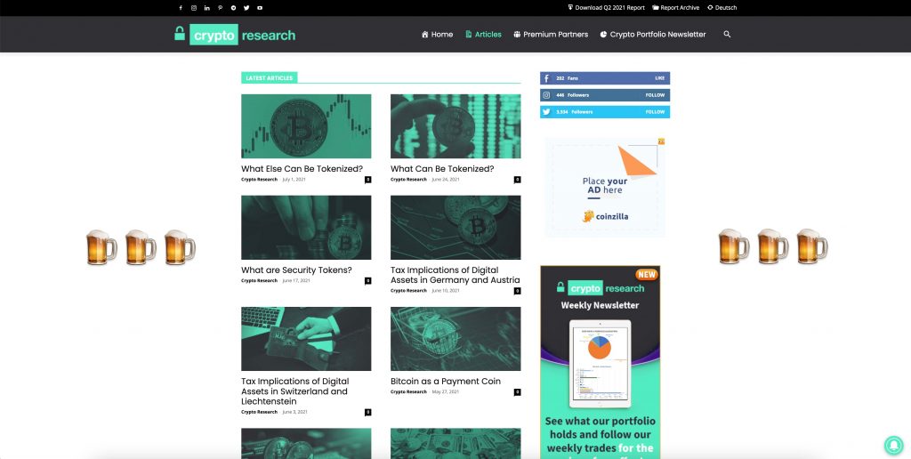The image size is (911, 459).
Task: Open Crypto Portfolio Newsletter menu item
Action: pos(653,35)
